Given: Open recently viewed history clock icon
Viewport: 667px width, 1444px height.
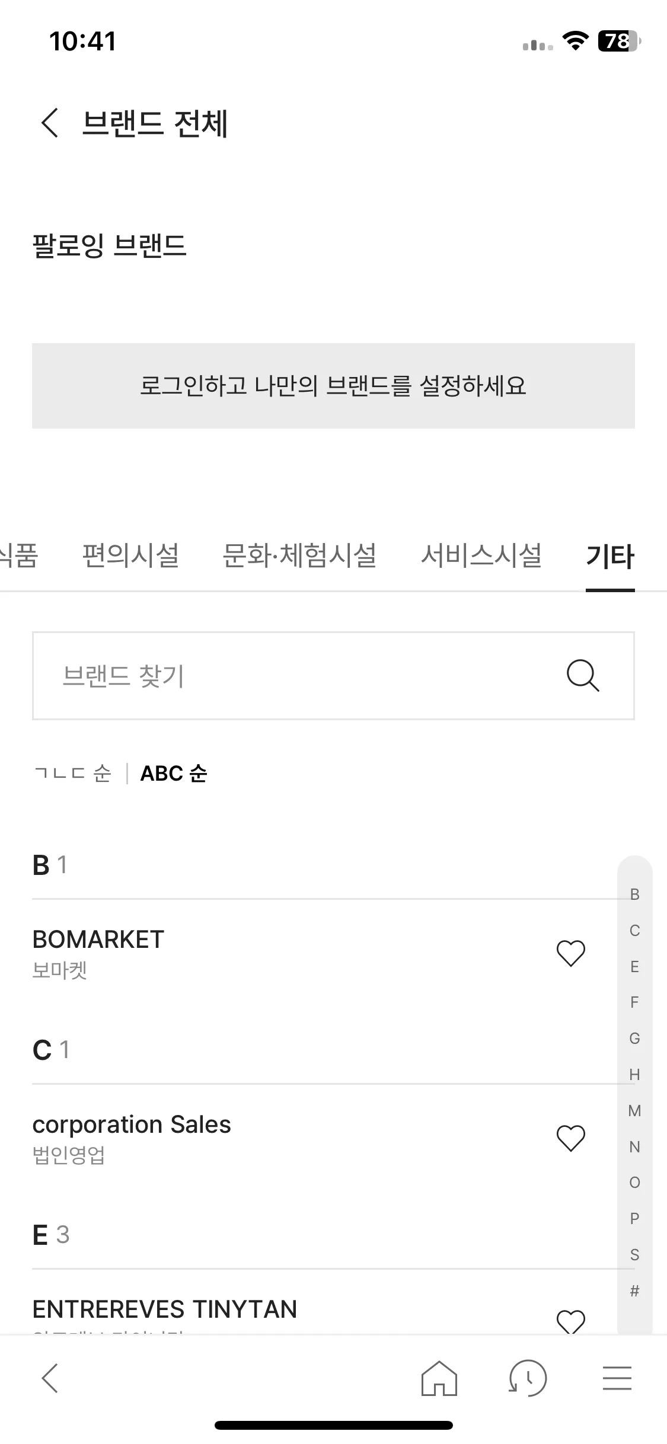Looking at the screenshot, I should point(528,1378).
